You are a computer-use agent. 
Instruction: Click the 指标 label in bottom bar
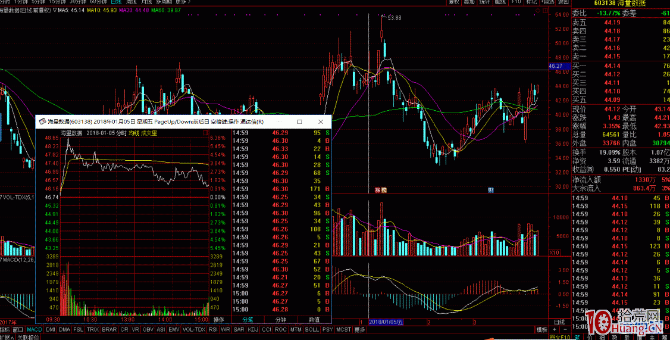[5, 330]
